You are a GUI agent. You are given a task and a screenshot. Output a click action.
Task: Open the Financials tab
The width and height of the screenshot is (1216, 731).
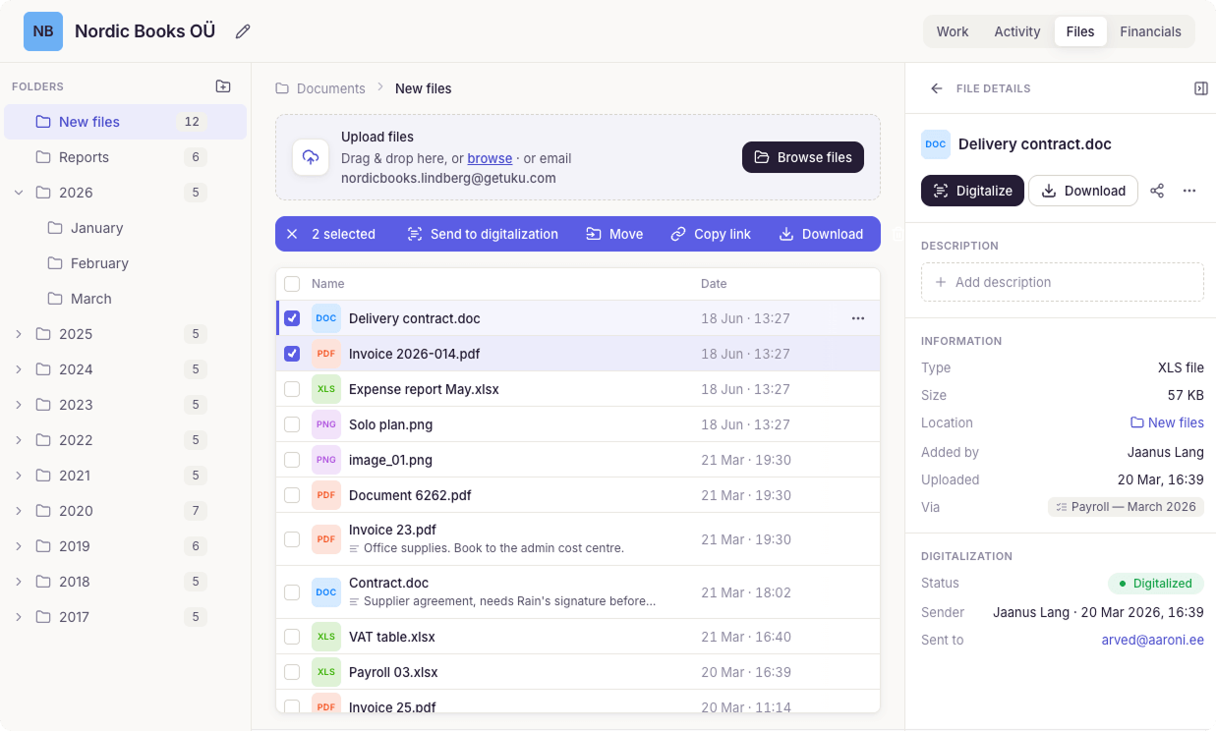coord(1150,31)
